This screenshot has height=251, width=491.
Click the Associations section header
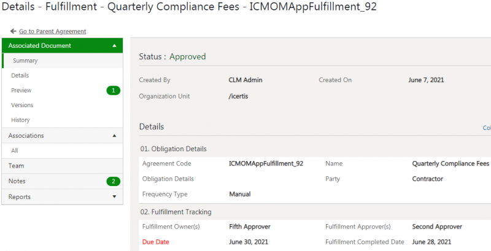[x=26, y=136]
